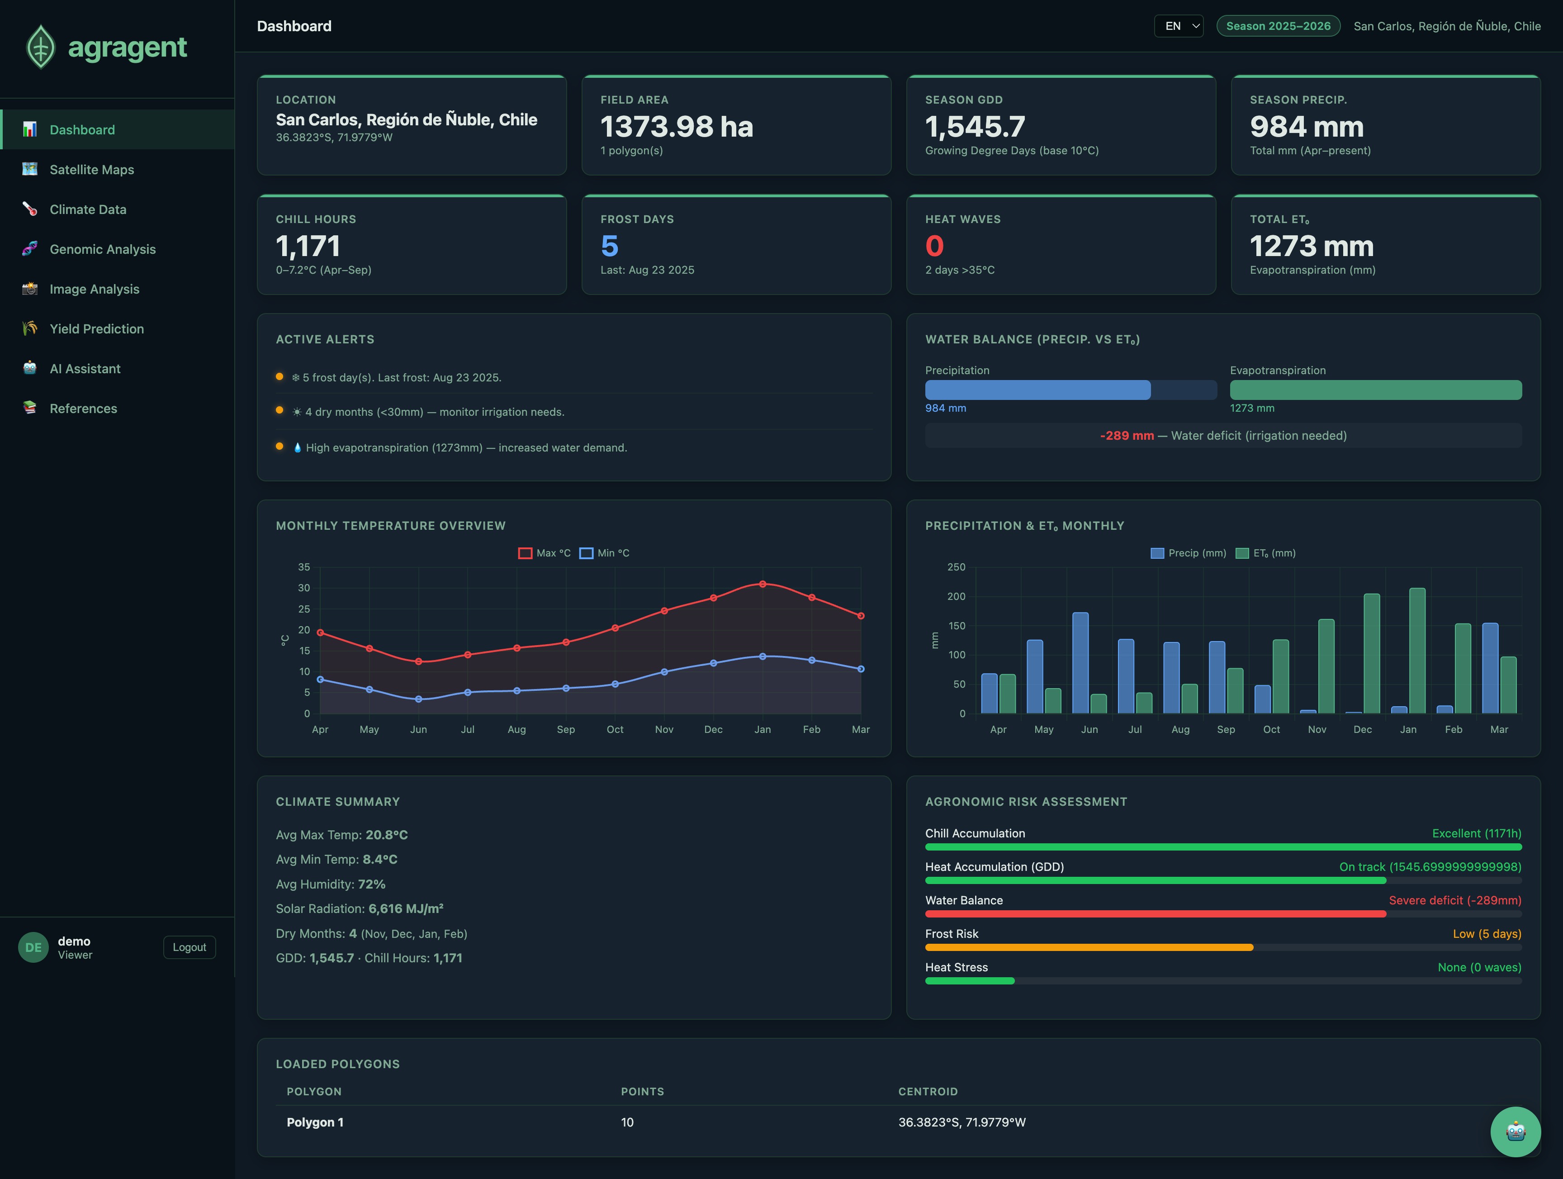This screenshot has height=1179, width=1563.
Task: Select Polygon 1 in Loaded Polygons
Action: (315, 1122)
